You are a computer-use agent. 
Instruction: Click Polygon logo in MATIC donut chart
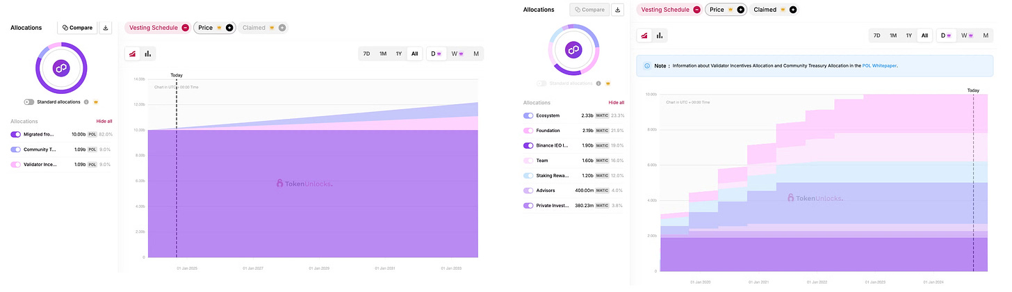(573, 49)
